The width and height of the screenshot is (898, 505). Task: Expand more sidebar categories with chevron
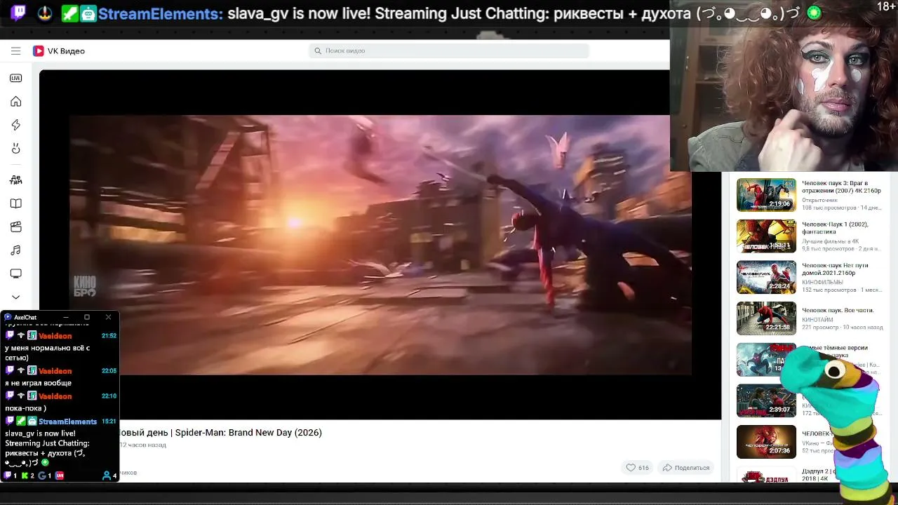(x=15, y=297)
